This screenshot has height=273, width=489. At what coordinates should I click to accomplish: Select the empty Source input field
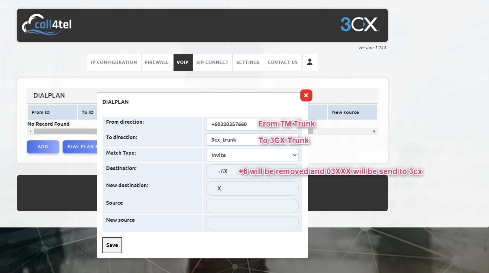[252, 206]
